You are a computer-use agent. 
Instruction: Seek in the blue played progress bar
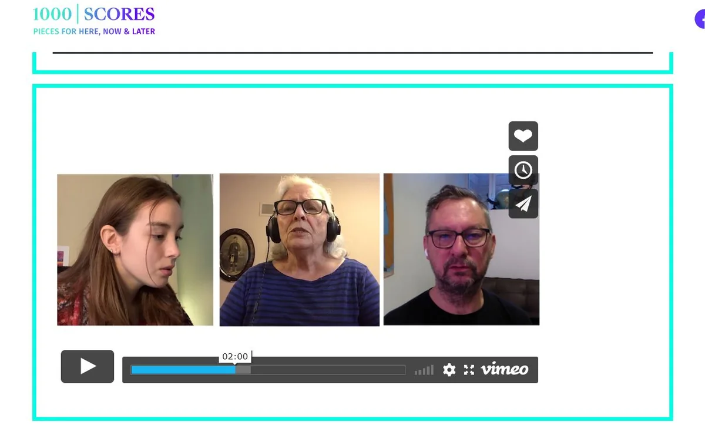183,370
